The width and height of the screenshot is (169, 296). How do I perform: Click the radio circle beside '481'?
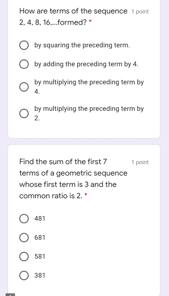click(x=24, y=218)
